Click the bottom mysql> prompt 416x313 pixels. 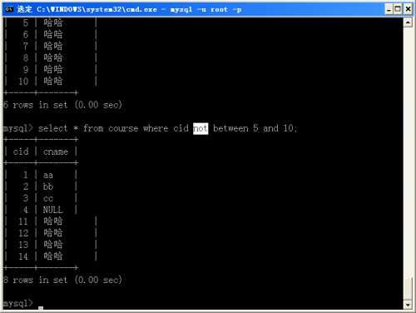pyautogui.click(x=18, y=303)
